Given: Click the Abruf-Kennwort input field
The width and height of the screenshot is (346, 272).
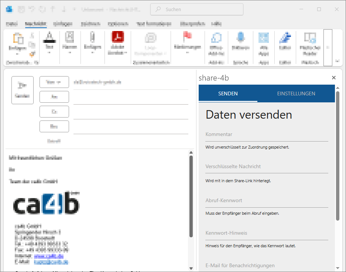Looking at the screenshot, I should coord(267,201).
